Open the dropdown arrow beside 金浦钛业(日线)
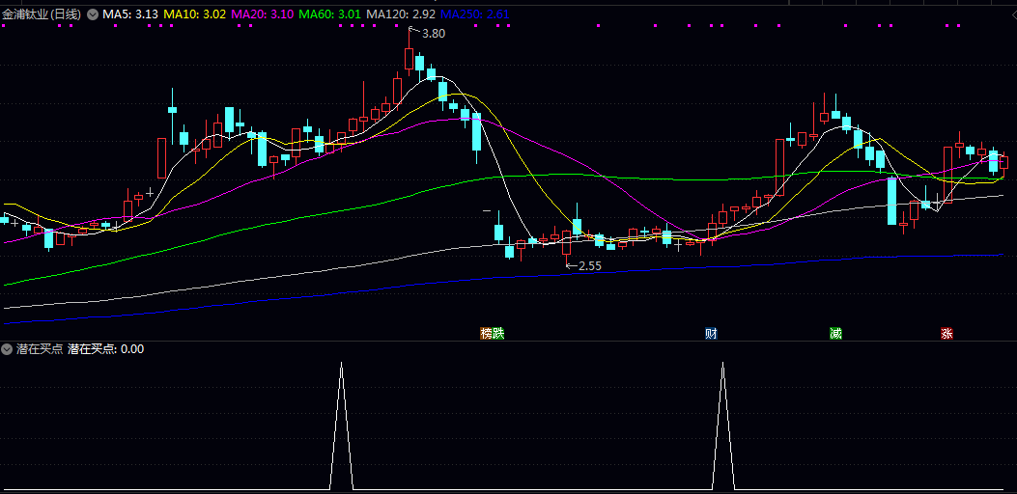 [93, 14]
